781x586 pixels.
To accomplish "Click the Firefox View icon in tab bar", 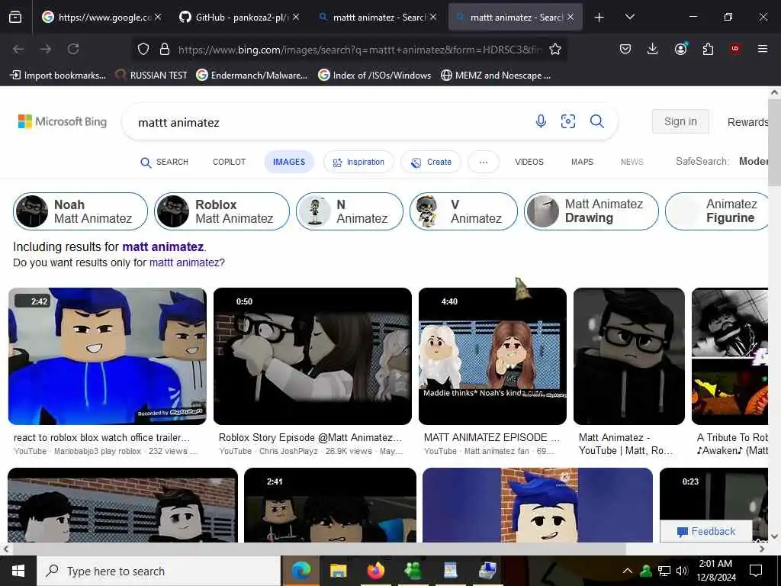I will [x=15, y=18].
